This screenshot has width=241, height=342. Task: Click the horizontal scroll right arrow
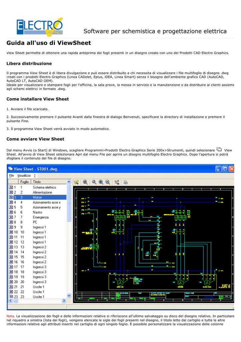(64, 301)
